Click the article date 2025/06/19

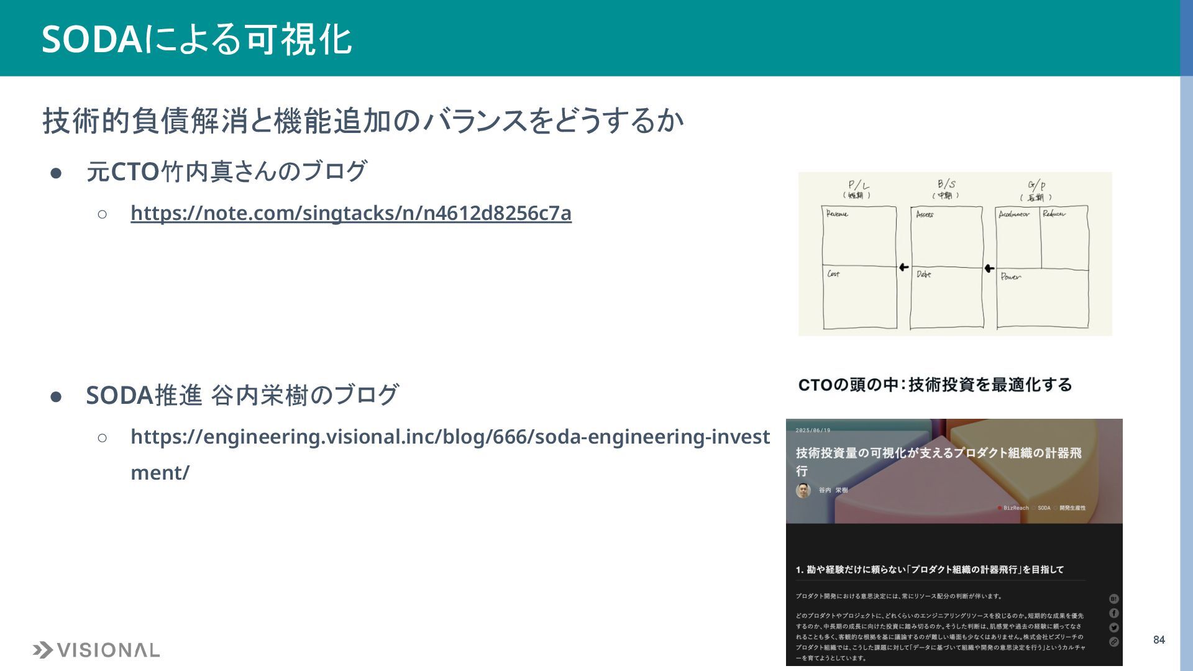[813, 430]
